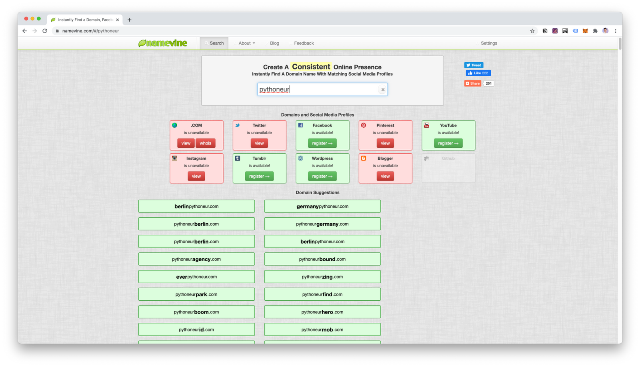This screenshot has width=640, height=367.
Task: Click the YouTube icon
Action: [426, 125]
